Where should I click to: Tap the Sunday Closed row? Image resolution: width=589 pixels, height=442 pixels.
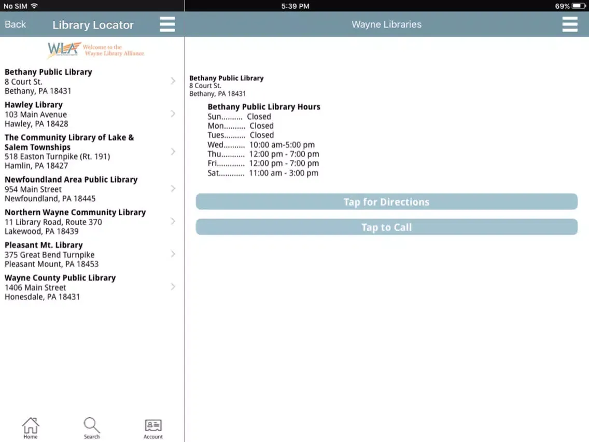point(239,117)
